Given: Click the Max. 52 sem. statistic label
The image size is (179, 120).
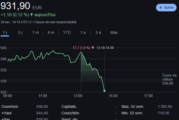Looking at the screenshot, I should (133, 106).
